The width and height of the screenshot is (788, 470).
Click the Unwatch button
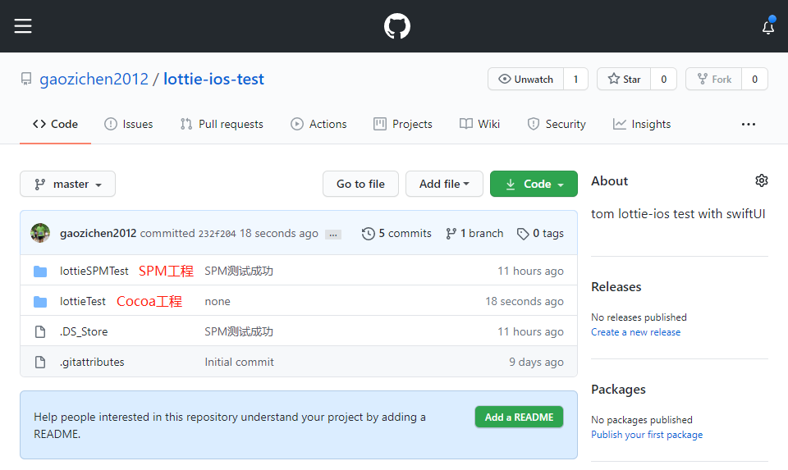525,80
